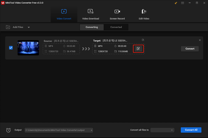Click the Edit Video icon

coord(144,11)
